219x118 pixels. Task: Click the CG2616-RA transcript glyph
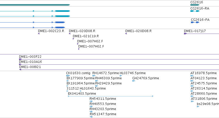[x=195, y=11]
